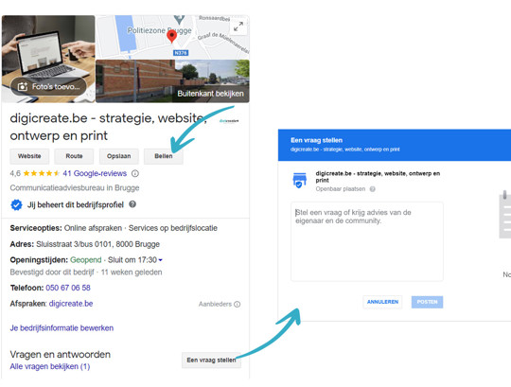Call the phone number 050 67 06 58
511x387 pixels.
(x=68, y=288)
